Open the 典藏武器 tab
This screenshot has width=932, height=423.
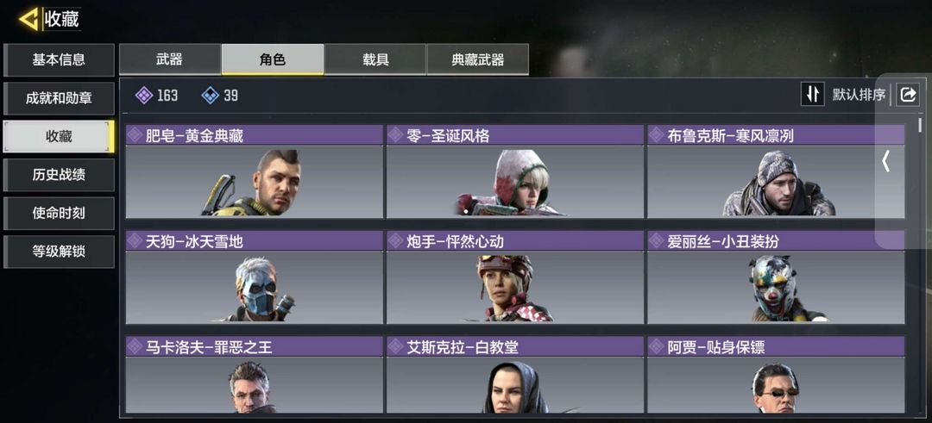click(478, 59)
